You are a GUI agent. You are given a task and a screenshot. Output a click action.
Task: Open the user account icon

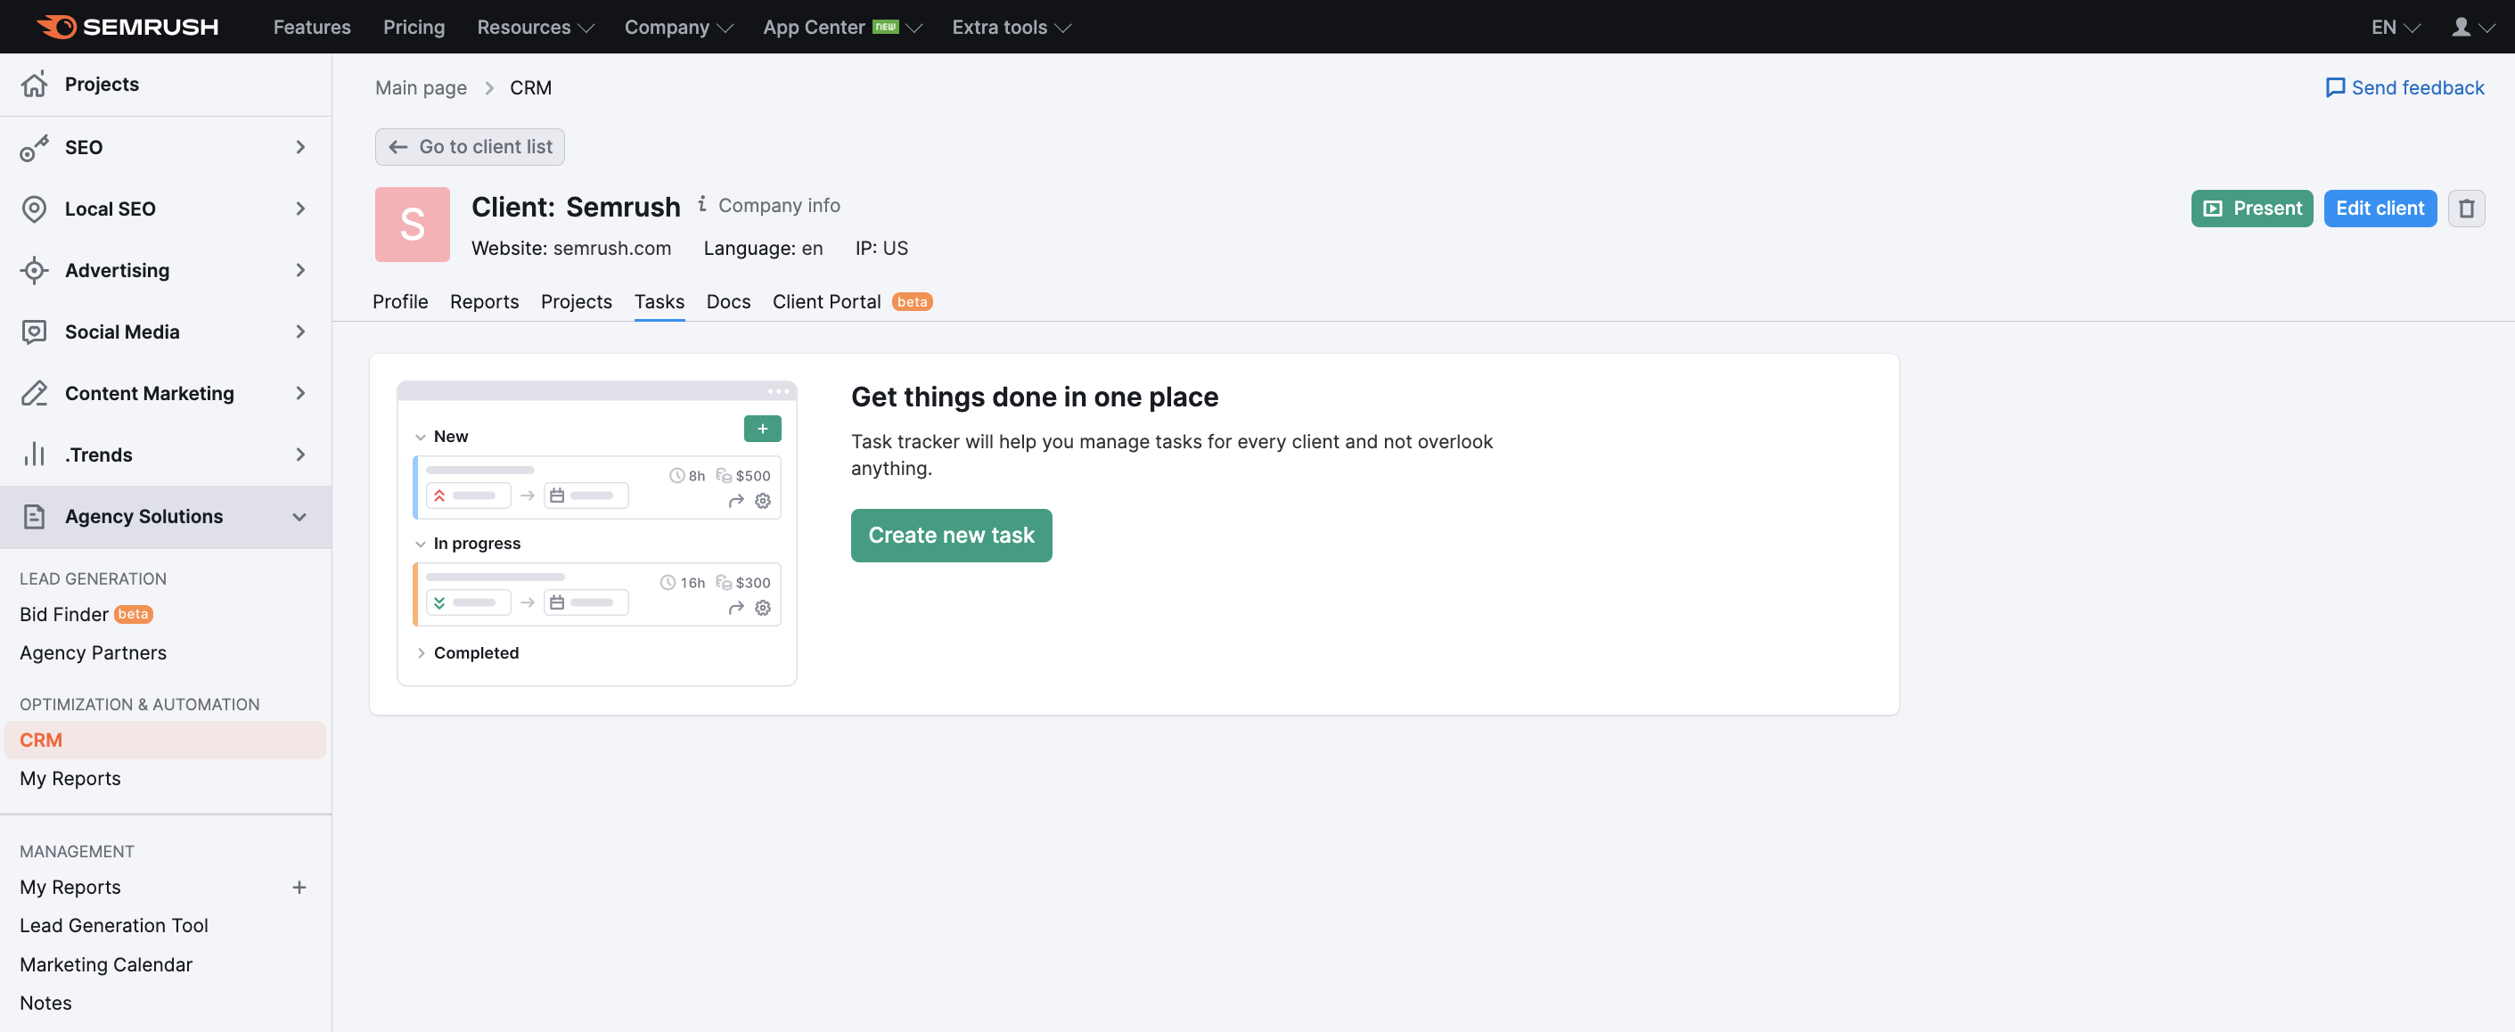[x=2461, y=27]
